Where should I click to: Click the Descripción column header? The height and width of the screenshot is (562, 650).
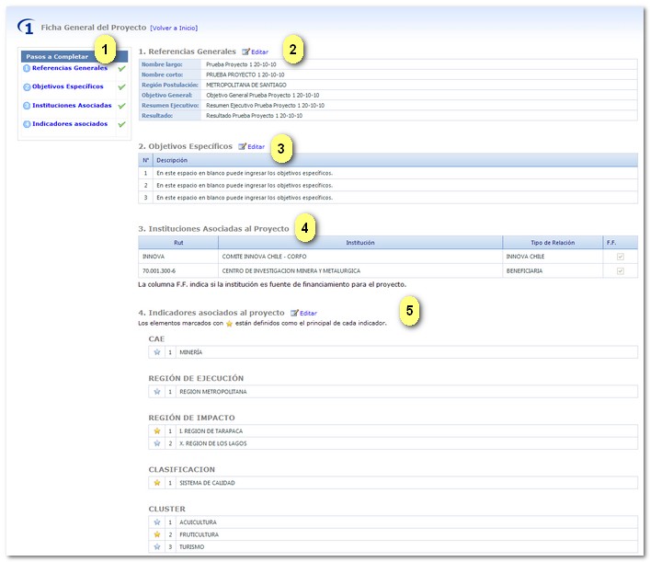tap(395, 160)
